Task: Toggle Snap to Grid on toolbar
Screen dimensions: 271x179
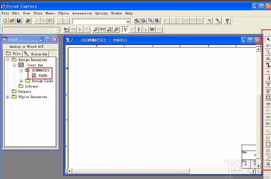Action: click(209, 21)
